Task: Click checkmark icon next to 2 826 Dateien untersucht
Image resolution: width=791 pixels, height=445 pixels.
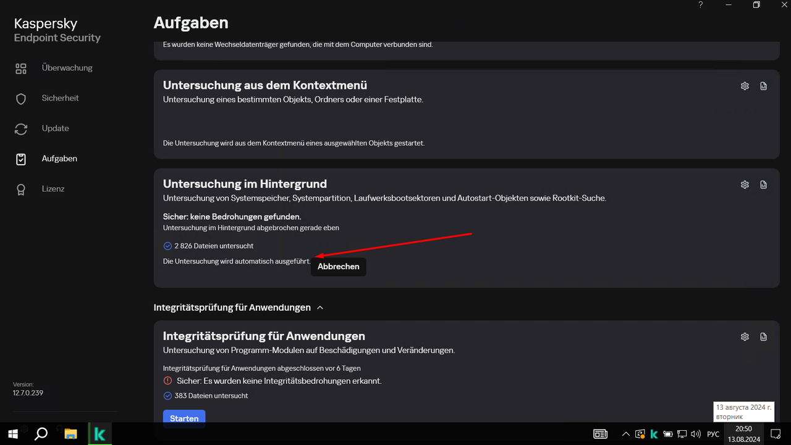Action: coord(167,246)
